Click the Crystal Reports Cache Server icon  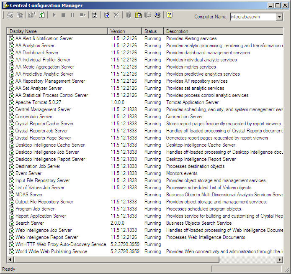pyautogui.click(x=11, y=124)
